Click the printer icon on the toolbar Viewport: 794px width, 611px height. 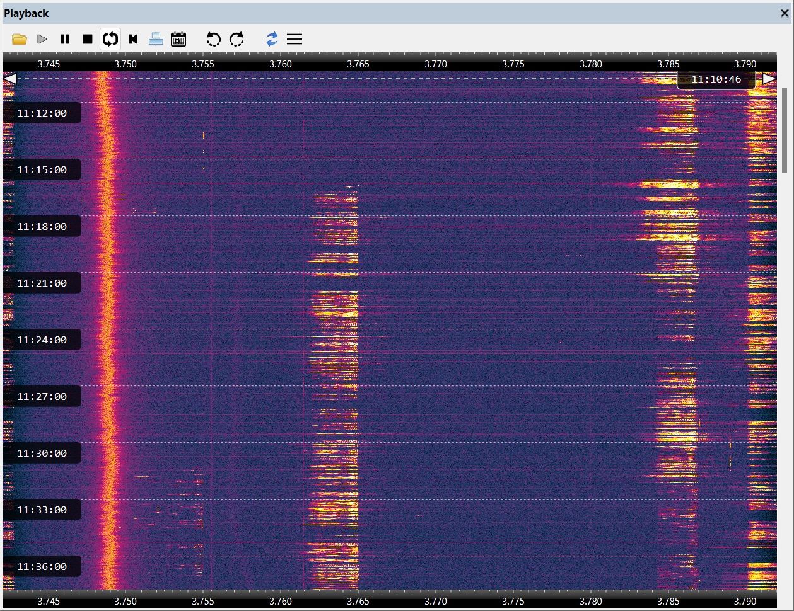[x=156, y=39]
